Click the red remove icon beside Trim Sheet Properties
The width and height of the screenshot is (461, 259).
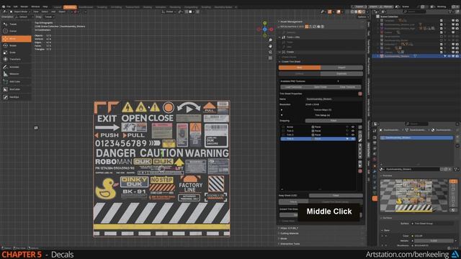tap(360, 94)
